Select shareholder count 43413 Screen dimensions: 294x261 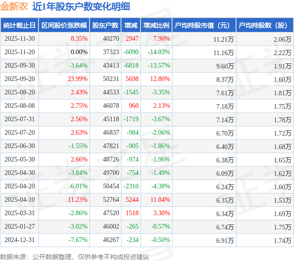pyautogui.click(x=111, y=66)
